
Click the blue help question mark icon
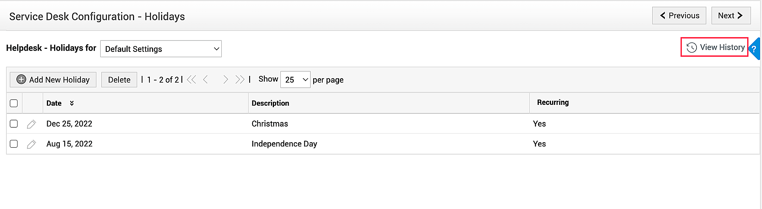[x=754, y=49]
